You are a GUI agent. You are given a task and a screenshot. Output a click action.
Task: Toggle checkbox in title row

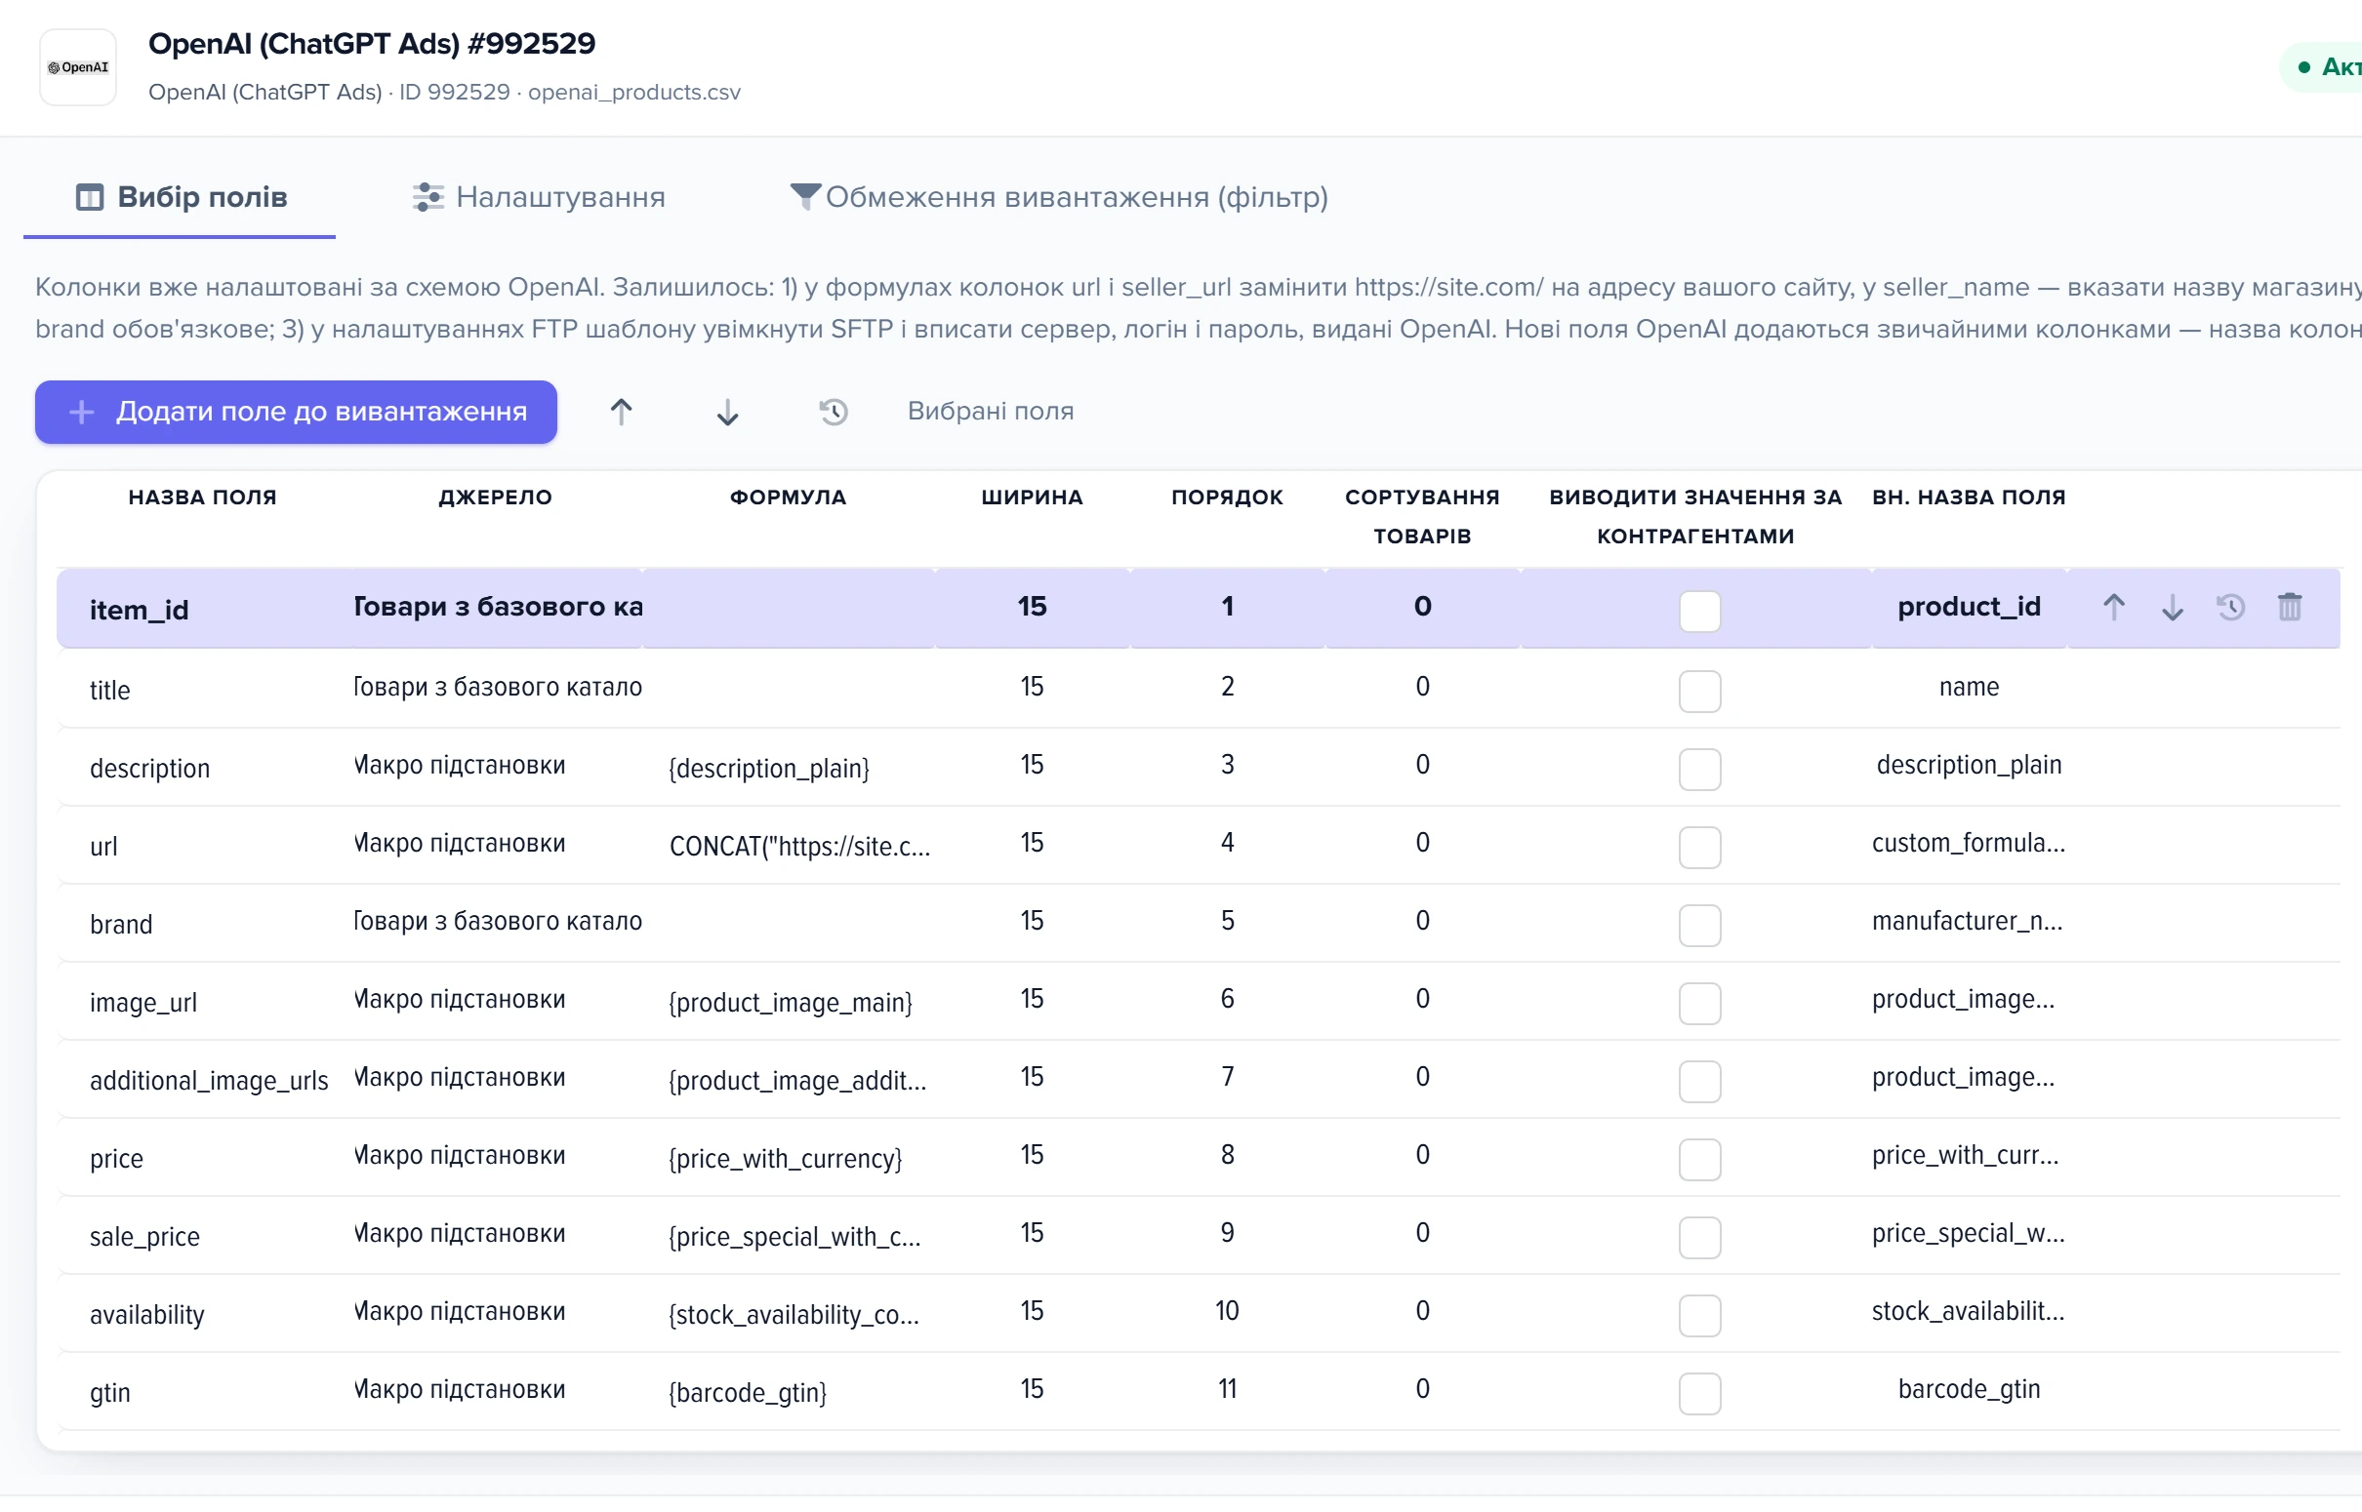click(x=1699, y=692)
